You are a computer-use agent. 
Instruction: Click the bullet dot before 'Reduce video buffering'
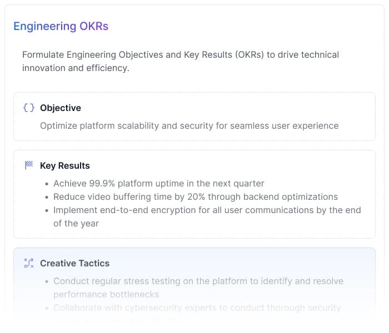[46, 197]
